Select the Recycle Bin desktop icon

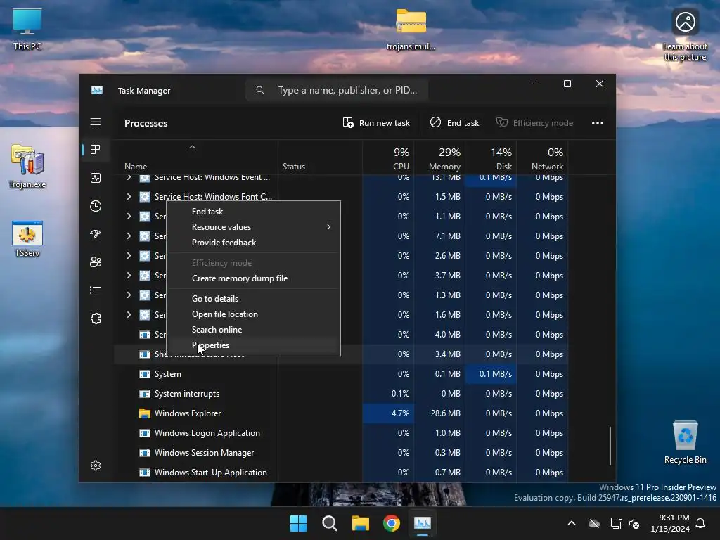[685, 442]
